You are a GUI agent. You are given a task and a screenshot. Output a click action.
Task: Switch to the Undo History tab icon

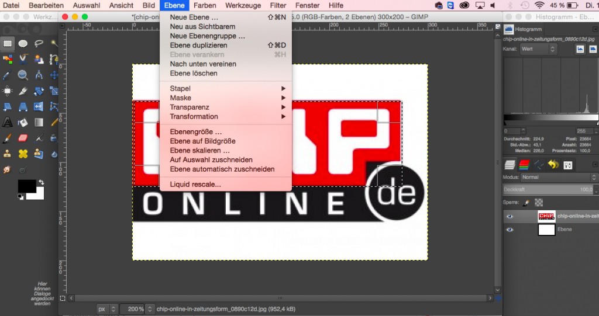click(553, 165)
